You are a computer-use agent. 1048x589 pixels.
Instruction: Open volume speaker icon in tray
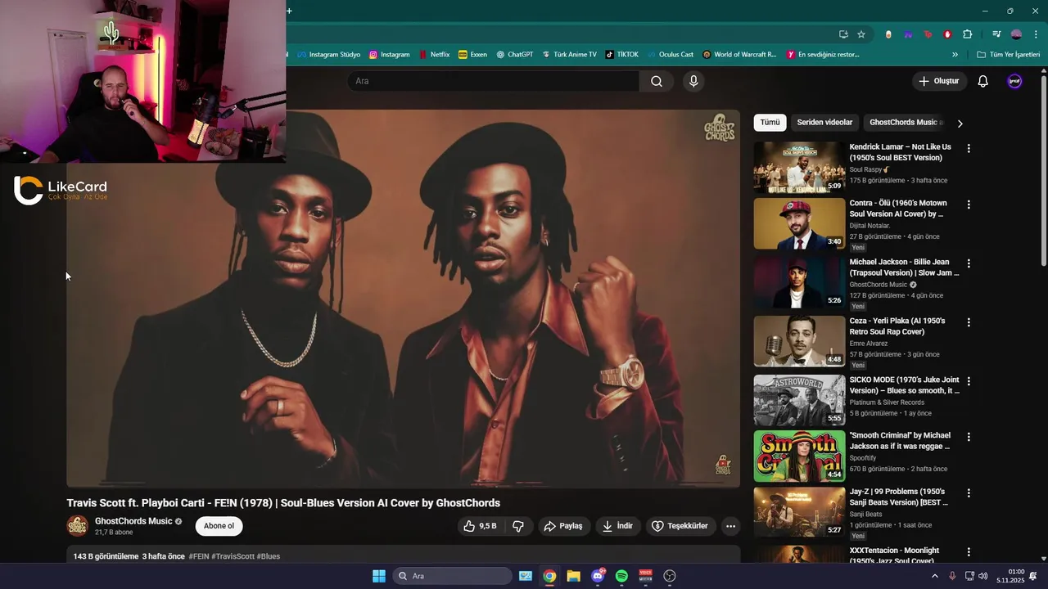(x=982, y=576)
